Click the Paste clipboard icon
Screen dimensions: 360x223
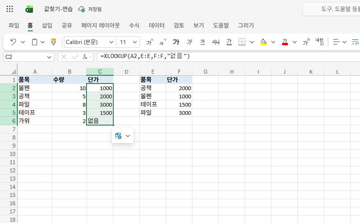click(35, 42)
